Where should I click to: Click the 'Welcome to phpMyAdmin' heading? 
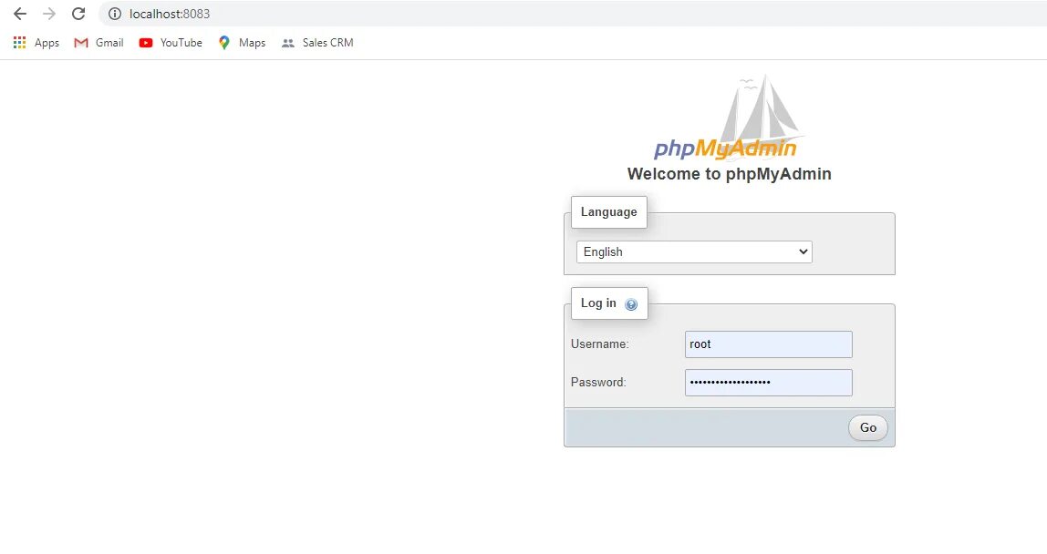pos(730,174)
